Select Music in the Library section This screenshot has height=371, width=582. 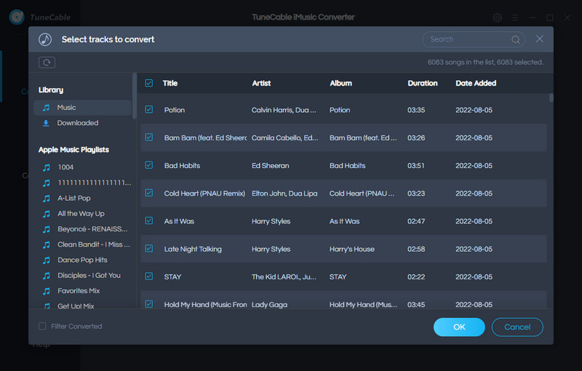coord(82,108)
